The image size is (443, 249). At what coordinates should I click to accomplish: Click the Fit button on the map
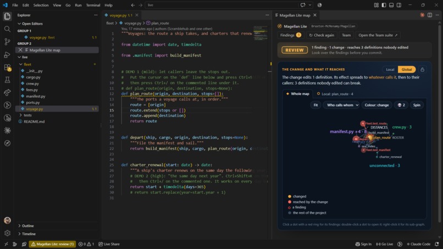click(315, 105)
